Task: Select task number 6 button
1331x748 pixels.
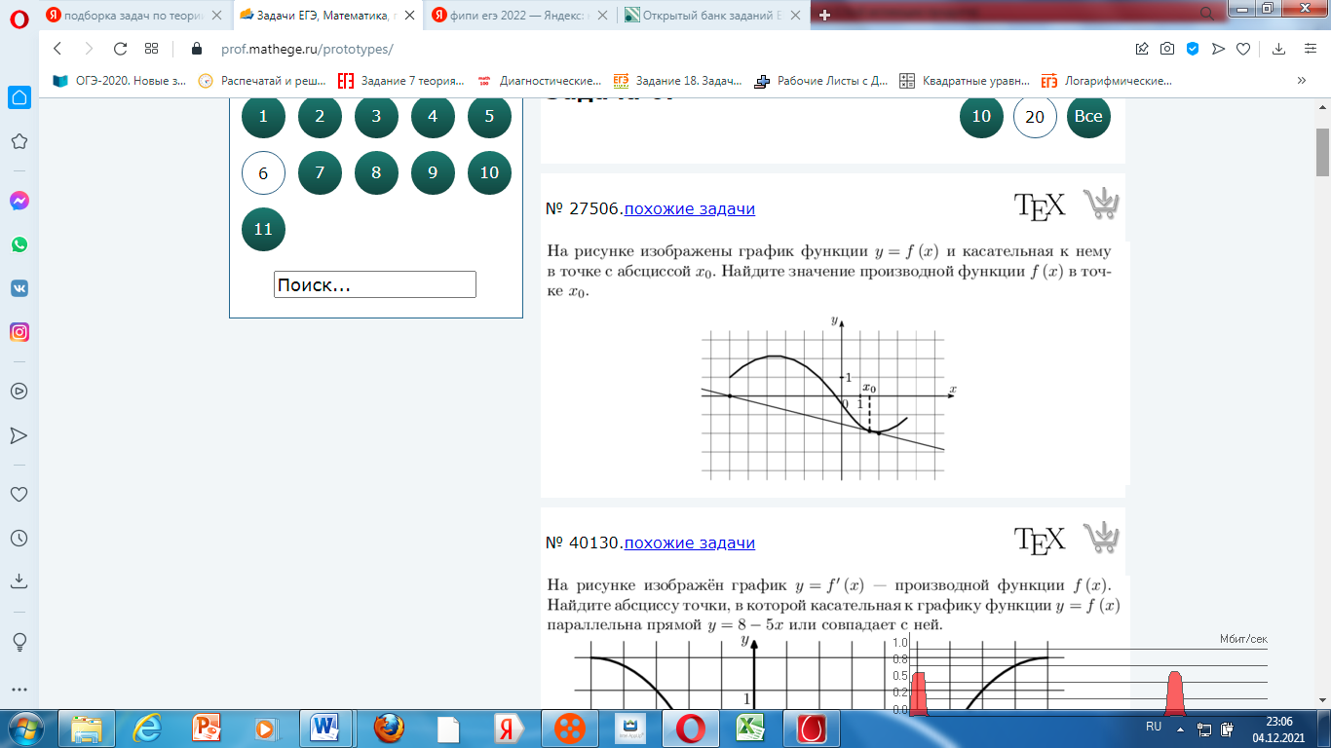Action: [263, 173]
